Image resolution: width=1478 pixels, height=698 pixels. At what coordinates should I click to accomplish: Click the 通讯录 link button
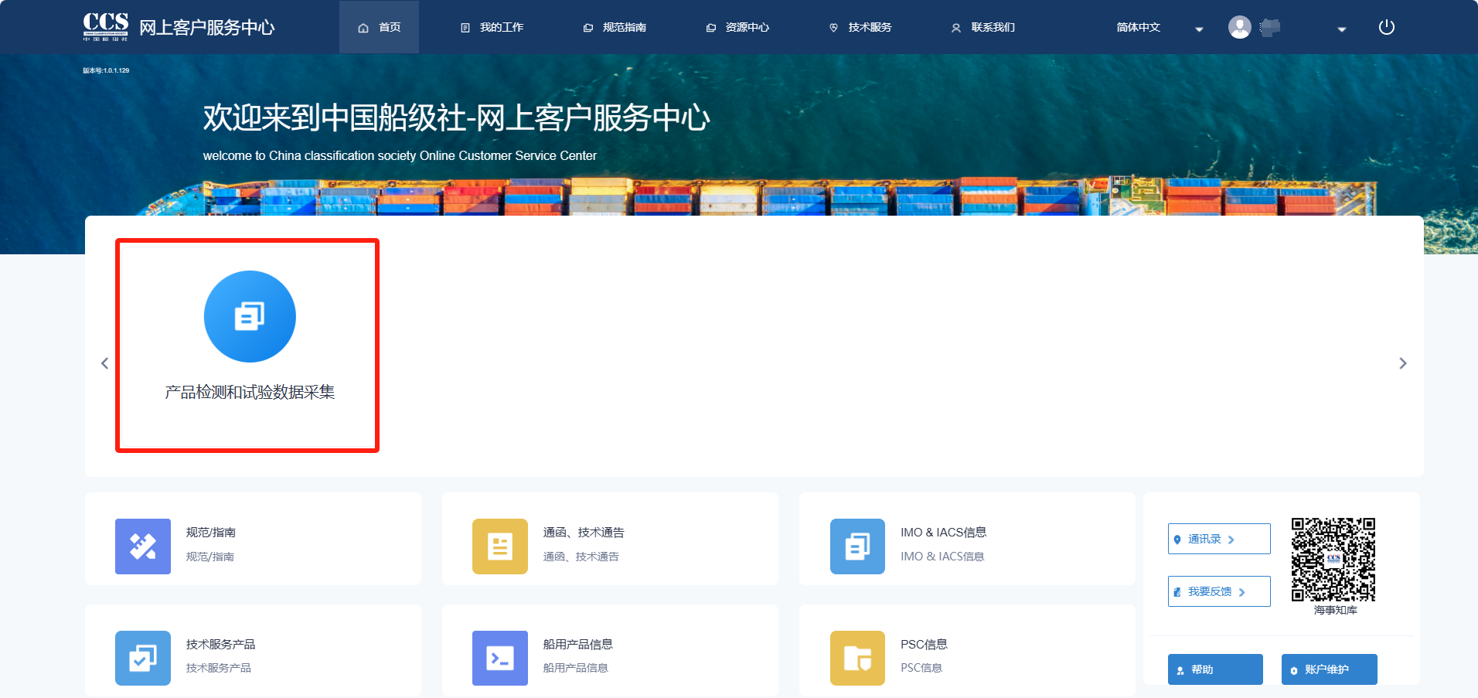[x=1218, y=539]
